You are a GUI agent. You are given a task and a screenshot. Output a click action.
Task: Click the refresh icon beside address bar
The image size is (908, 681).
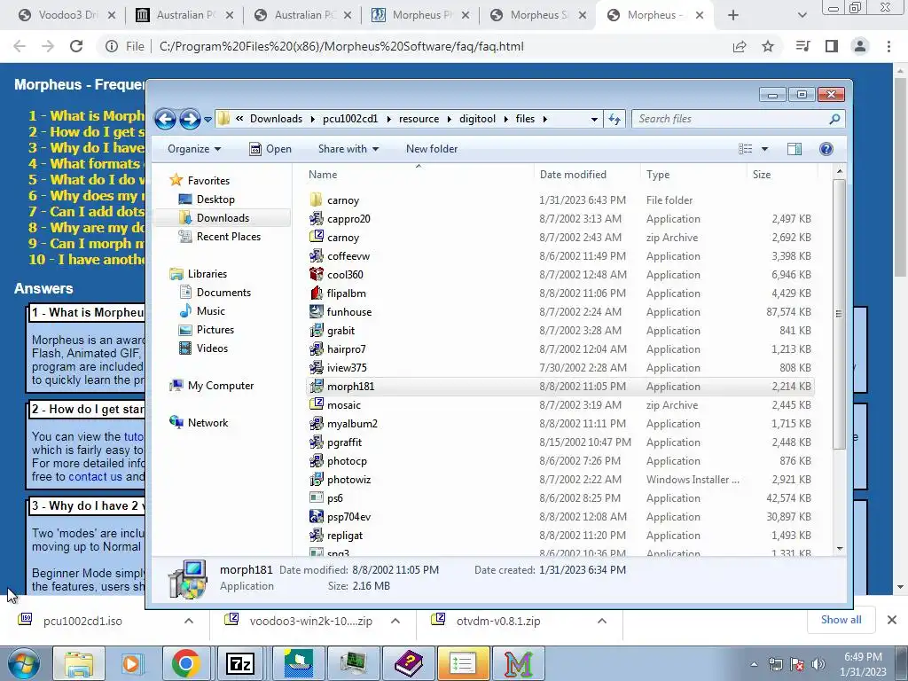click(614, 120)
